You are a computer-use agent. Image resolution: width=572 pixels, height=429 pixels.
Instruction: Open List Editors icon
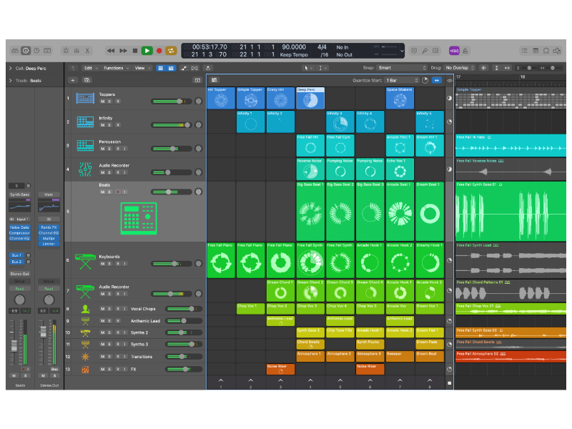[x=524, y=51]
